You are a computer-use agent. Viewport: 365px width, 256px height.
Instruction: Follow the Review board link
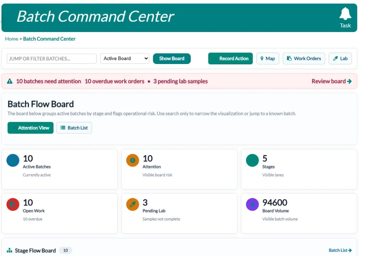[331, 82]
